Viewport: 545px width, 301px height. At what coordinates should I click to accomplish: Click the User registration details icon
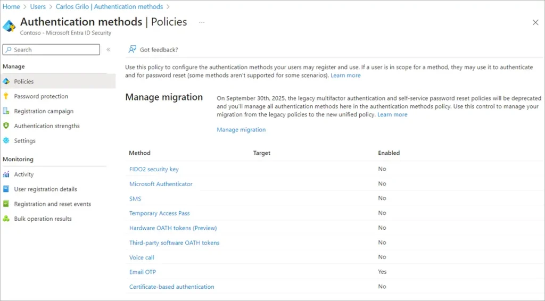6,189
